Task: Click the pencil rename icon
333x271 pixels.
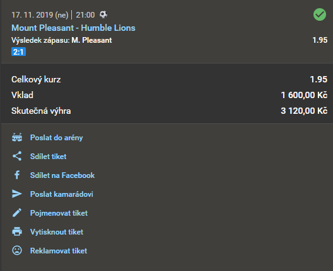Action: [x=17, y=213]
